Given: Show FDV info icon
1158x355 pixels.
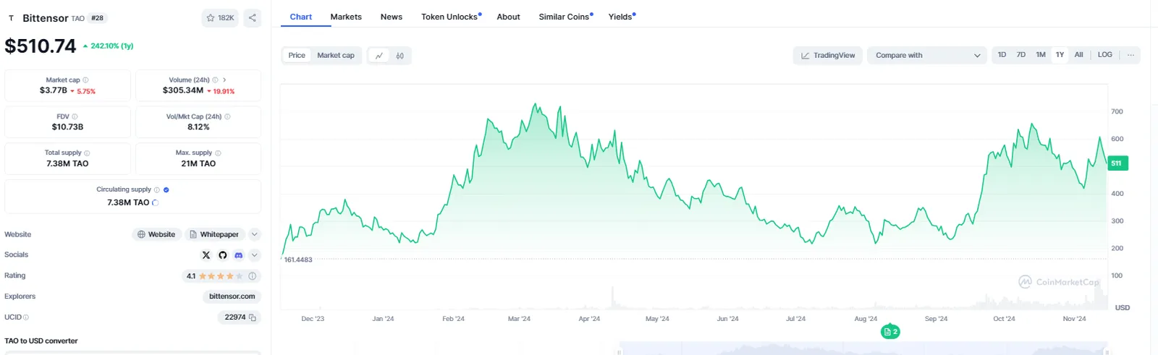Looking at the screenshot, I should (x=75, y=116).
